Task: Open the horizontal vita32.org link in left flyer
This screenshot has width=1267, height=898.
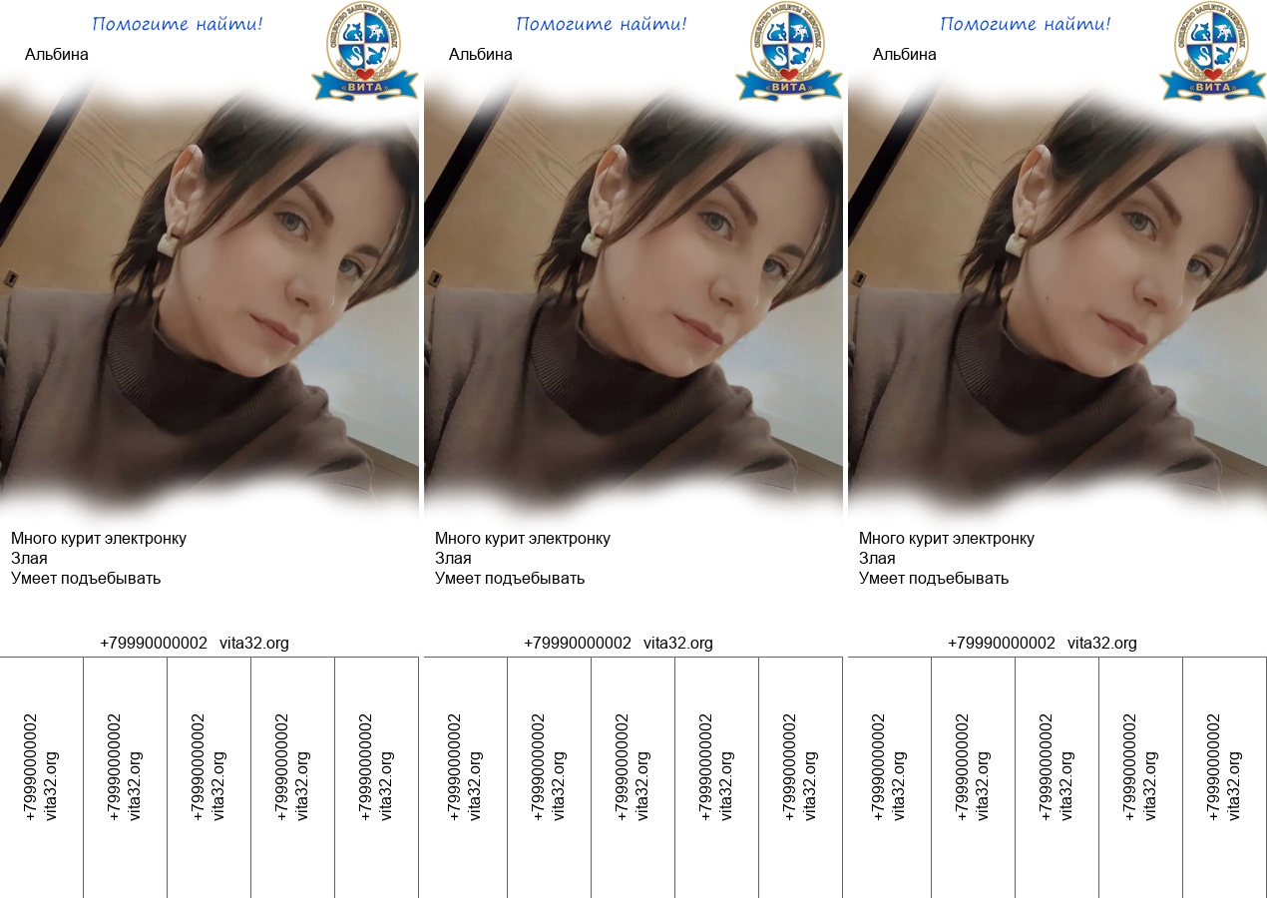Action: click(x=254, y=644)
